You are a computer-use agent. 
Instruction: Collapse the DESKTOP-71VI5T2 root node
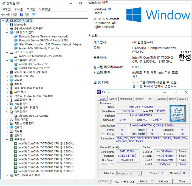(3, 21)
